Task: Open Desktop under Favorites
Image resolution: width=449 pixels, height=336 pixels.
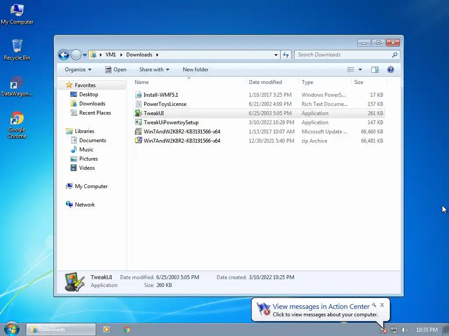Action: 89,94
